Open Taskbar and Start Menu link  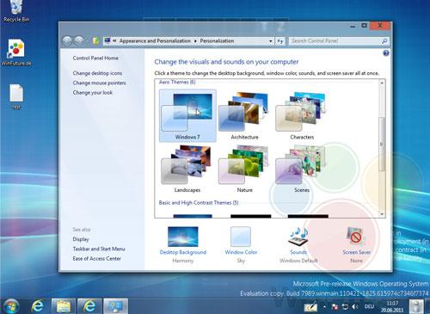99,249
